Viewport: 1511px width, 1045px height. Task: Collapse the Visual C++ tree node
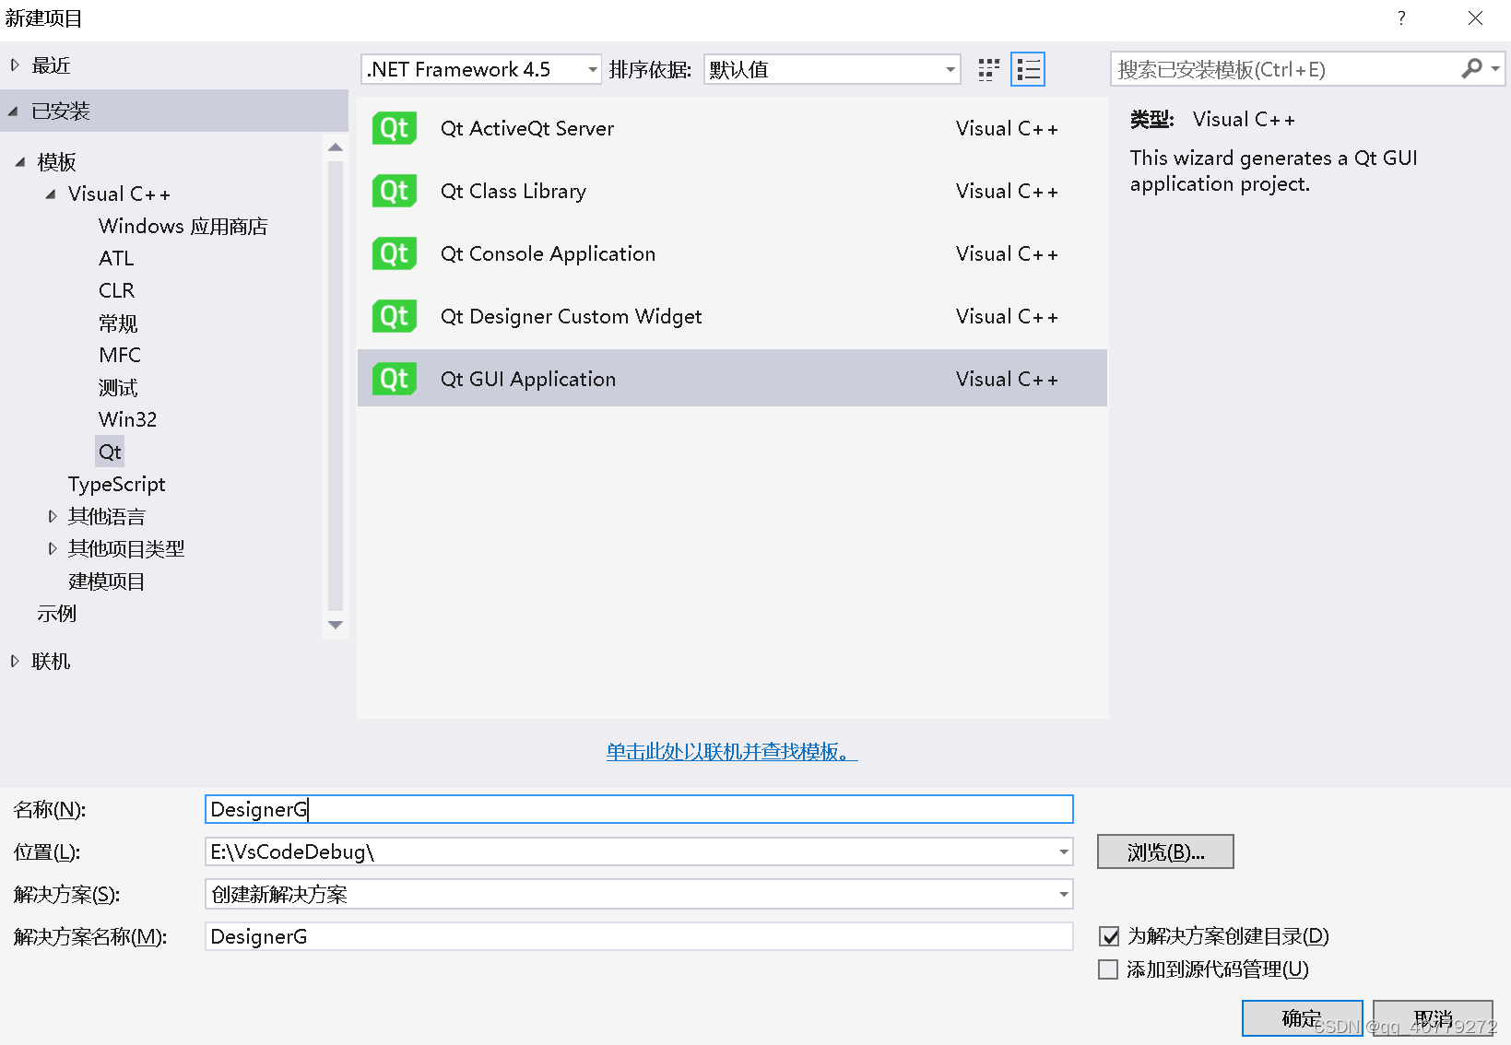(51, 194)
